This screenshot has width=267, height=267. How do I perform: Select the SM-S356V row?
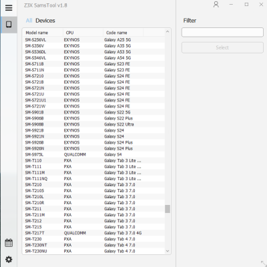coord(93,46)
